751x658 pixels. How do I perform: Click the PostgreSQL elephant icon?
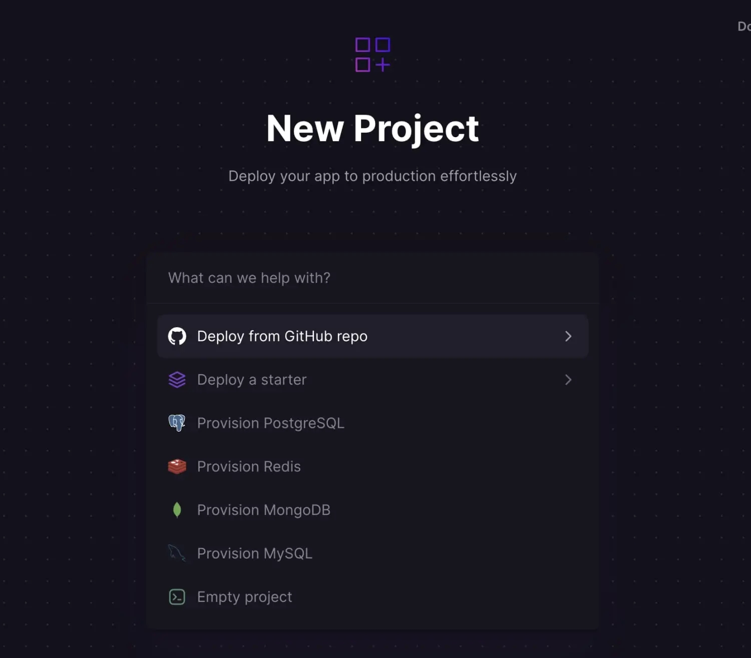click(x=177, y=423)
